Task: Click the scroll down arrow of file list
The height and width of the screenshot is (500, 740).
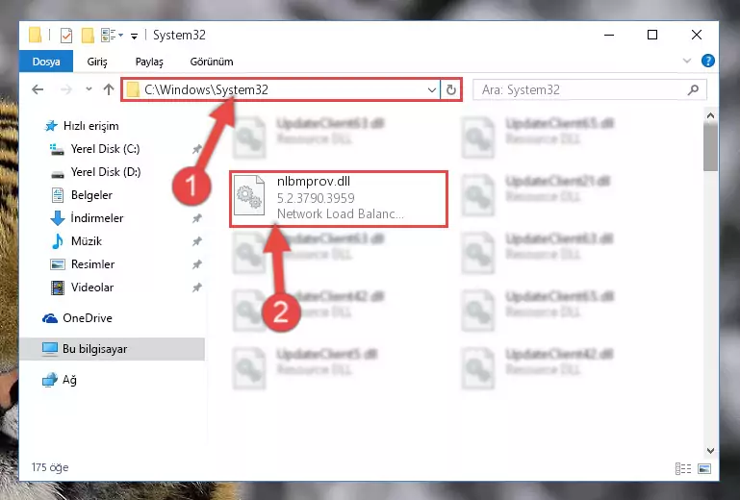Action: [710, 450]
